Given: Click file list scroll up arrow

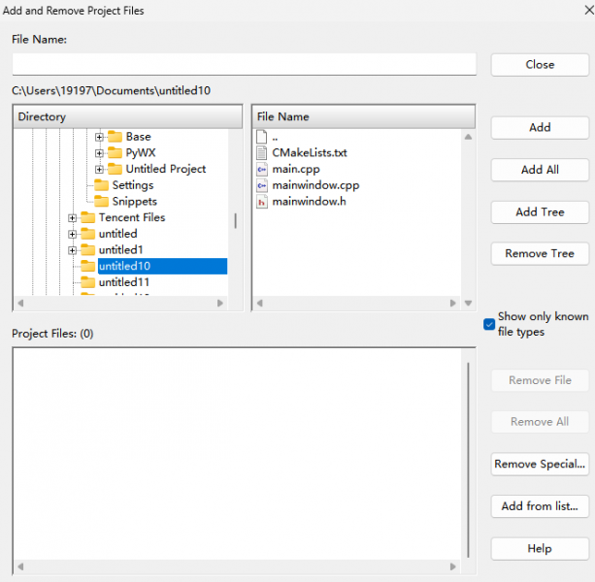Looking at the screenshot, I should (x=468, y=137).
